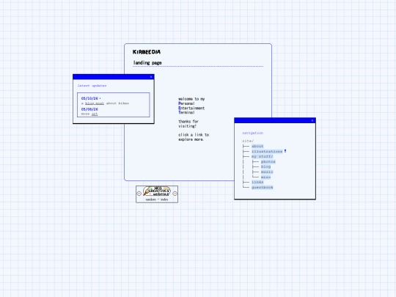Screen dimensions: 396x297
Task: Open the misc link in navigation tree
Action: 266,177
